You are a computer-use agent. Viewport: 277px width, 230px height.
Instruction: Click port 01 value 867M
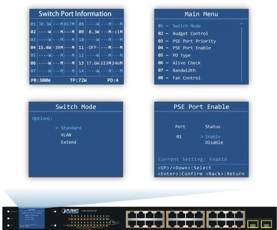coord(69,24)
